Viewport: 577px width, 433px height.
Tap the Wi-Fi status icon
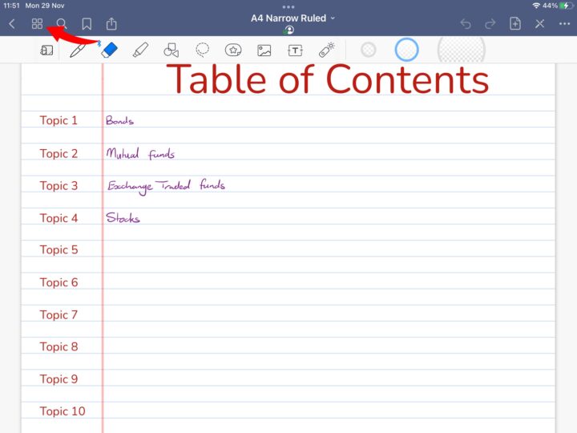pyautogui.click(x=536, y=6)
